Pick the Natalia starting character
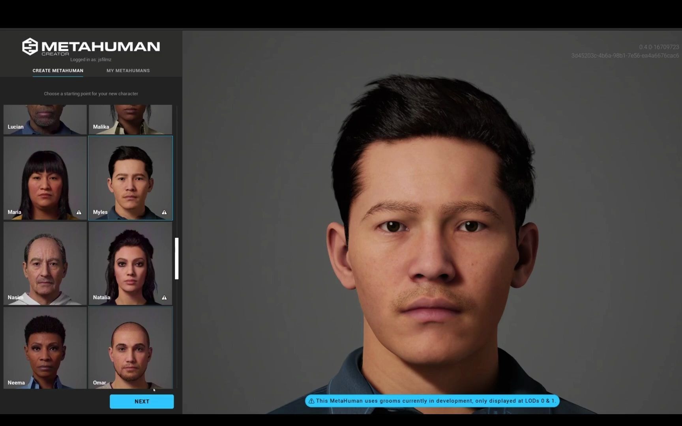This screenshot has width=682, height=426. (130, 263)
